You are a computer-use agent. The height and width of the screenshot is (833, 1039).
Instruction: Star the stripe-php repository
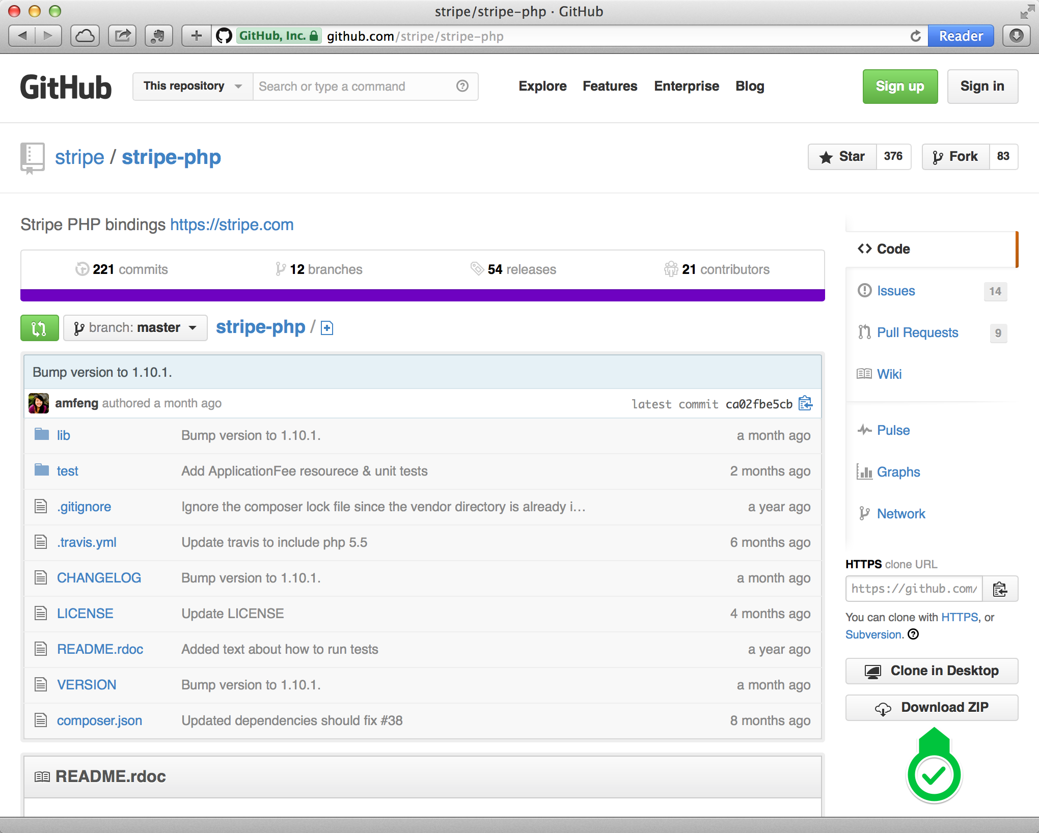click(842, 156)
